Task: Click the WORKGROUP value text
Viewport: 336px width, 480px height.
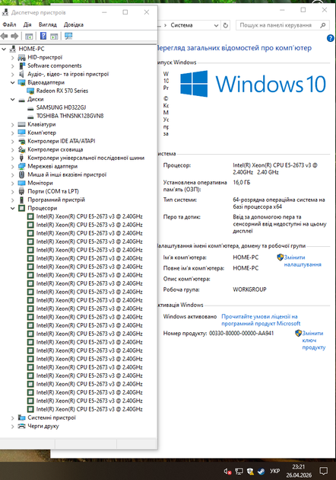Action: 249,290
